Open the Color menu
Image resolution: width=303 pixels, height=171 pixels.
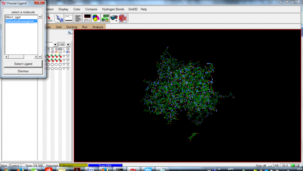[x=77, y=9]
